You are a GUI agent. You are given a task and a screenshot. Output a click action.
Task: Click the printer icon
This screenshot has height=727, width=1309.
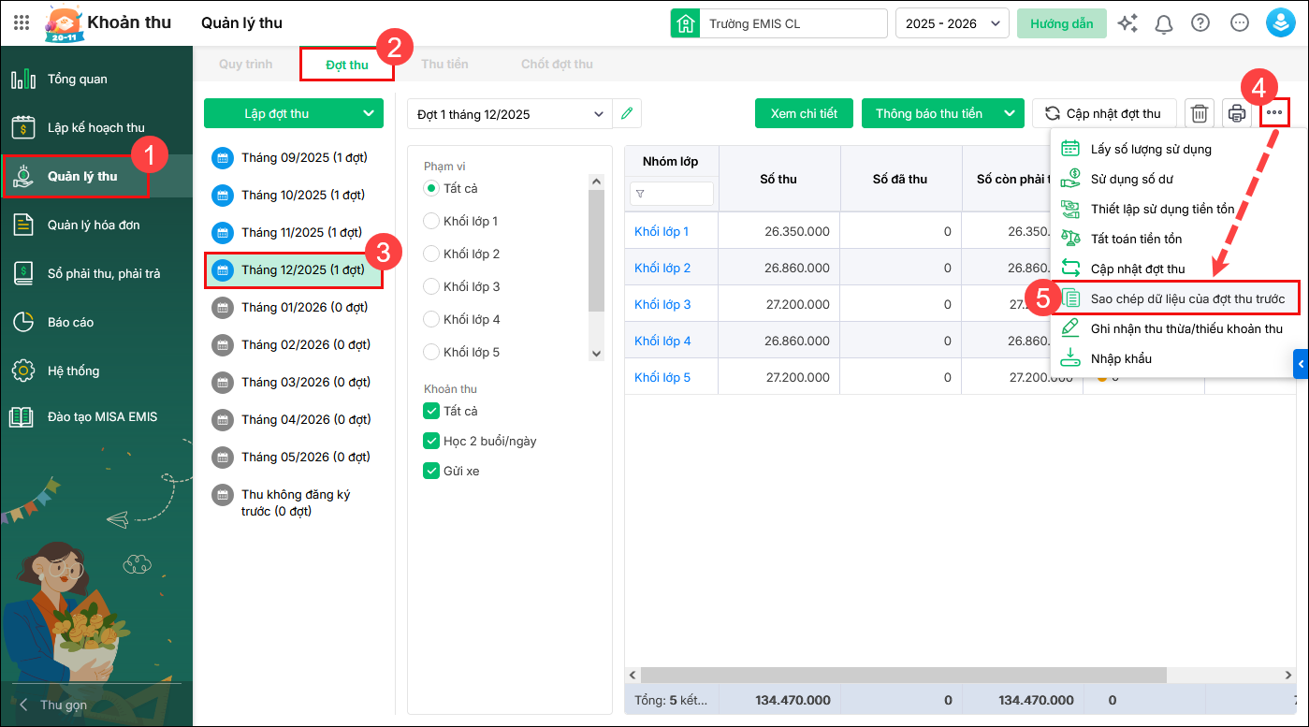(1237, 114)
